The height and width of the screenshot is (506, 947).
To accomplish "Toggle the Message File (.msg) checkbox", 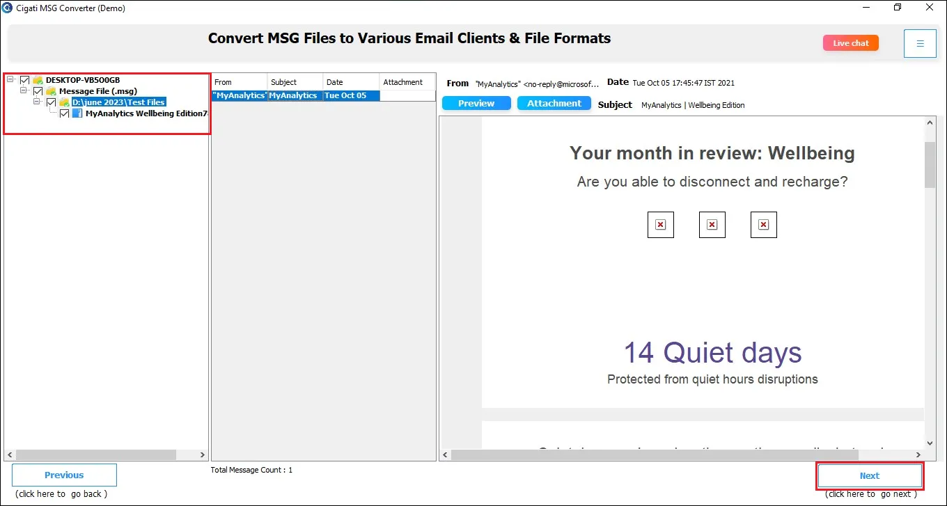I will [38, 91].
